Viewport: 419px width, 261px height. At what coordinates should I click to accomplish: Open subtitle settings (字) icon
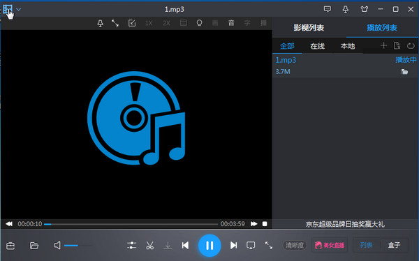coord(247,23)
